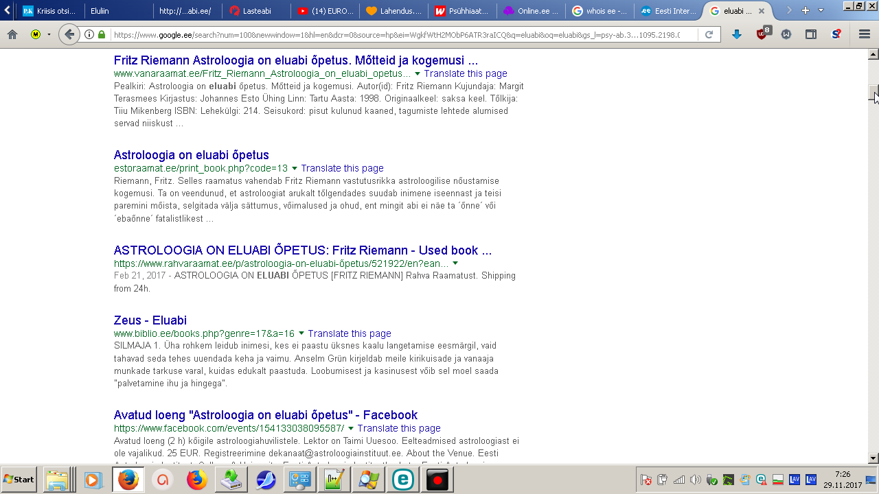Open the Downloads arrow icon in the toolbar
The image size is (879, 494).
point(737,34)
